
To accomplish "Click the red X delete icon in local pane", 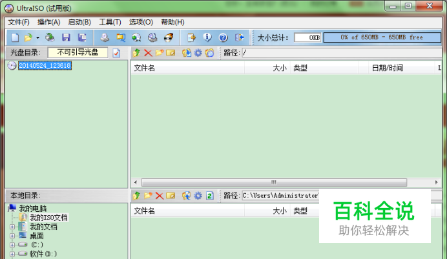I will [x=160, y=196].
